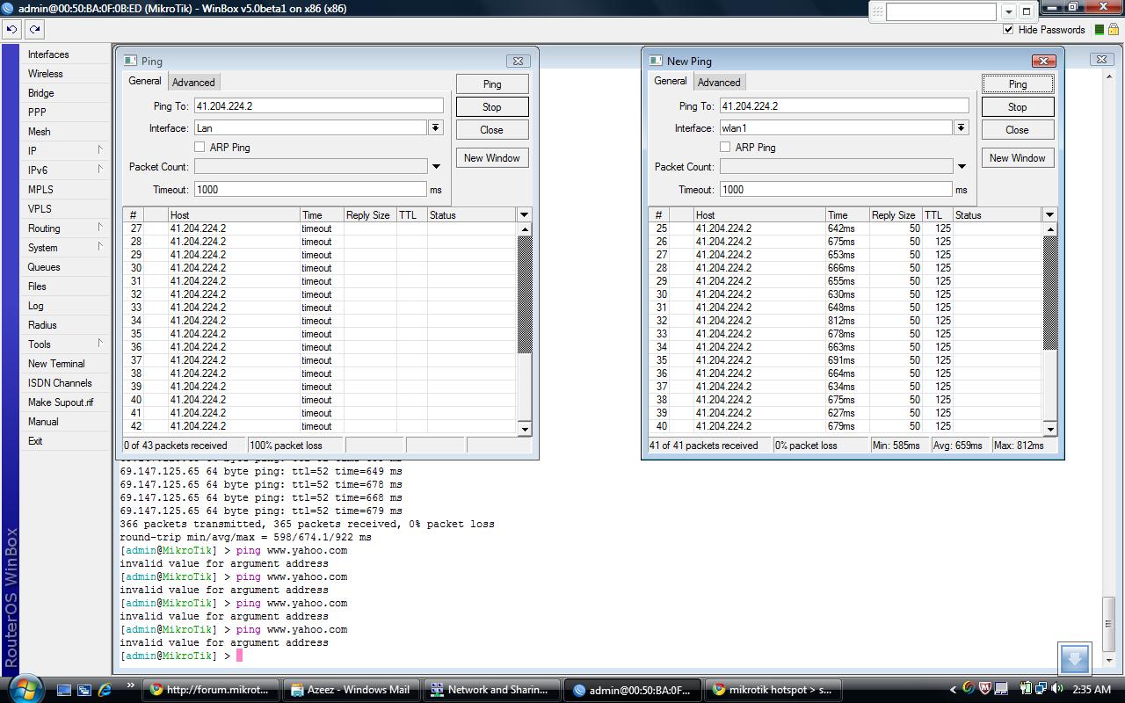Click New Window button in New Ping dialog
Viewport: 1125px width, 703px height.
pyautogui.click(x=1017, y=158)
